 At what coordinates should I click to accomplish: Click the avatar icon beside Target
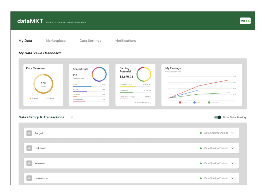coord(29,133)
